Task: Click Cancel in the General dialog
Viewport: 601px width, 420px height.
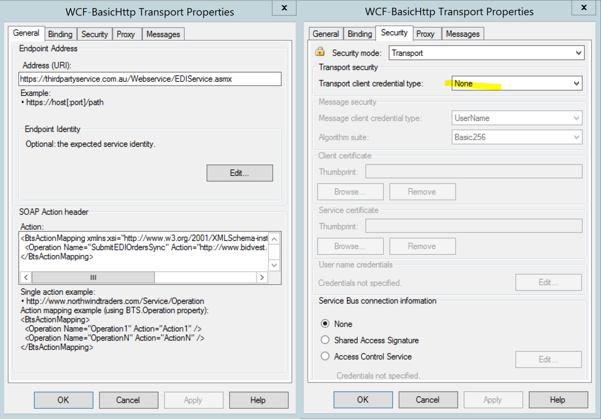Action: (128, 400)
